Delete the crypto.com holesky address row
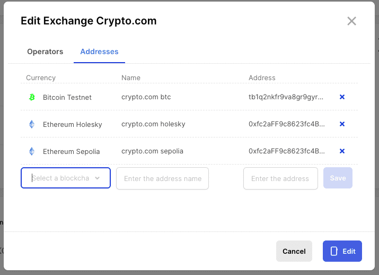Image resolution: width=379 pixels, height=275 pixels. coord(342,124)
